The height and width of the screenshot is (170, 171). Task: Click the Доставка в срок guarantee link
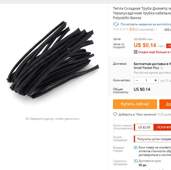(x=150, y=161)
